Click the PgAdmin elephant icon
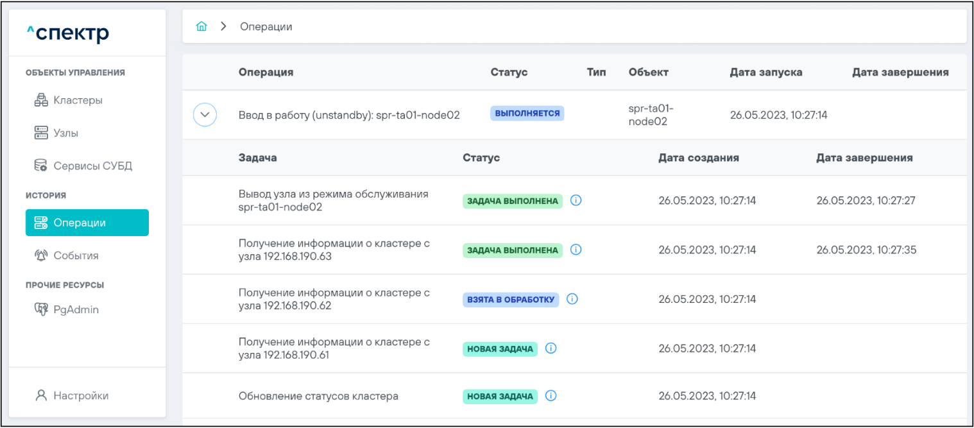Screen dimensions: 974x428 tap(41, 309)
